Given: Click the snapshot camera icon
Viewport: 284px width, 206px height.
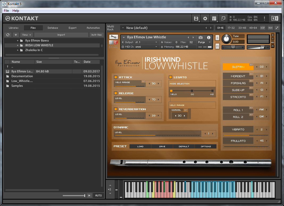Looking at the screenshot, I should pyautogui.click(x=201, y=38).
